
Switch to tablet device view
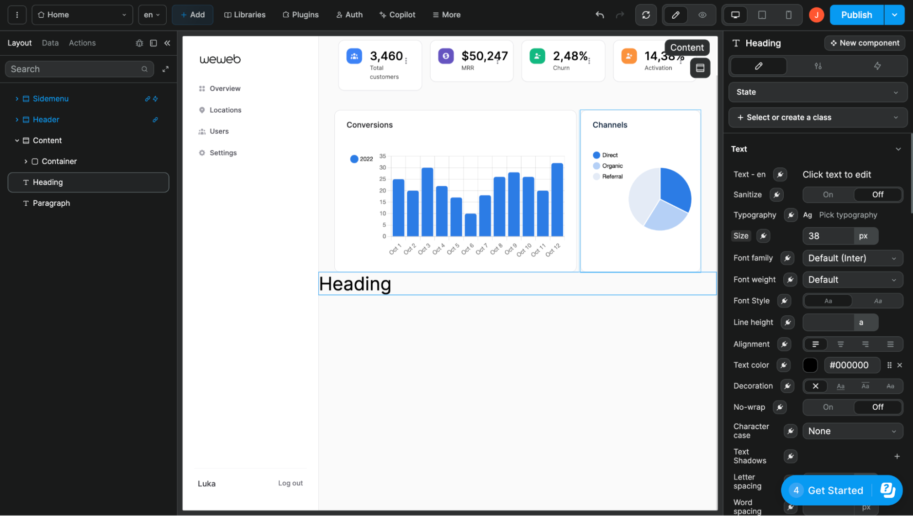(x=762, y=15)
